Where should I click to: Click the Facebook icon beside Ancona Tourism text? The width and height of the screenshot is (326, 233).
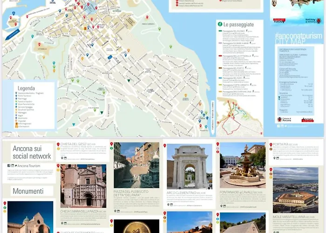click(9, 165)
